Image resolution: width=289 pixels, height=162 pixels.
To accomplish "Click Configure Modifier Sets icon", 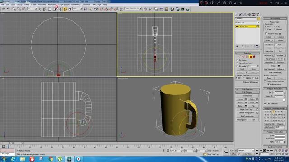I will (x=257, y=46).
